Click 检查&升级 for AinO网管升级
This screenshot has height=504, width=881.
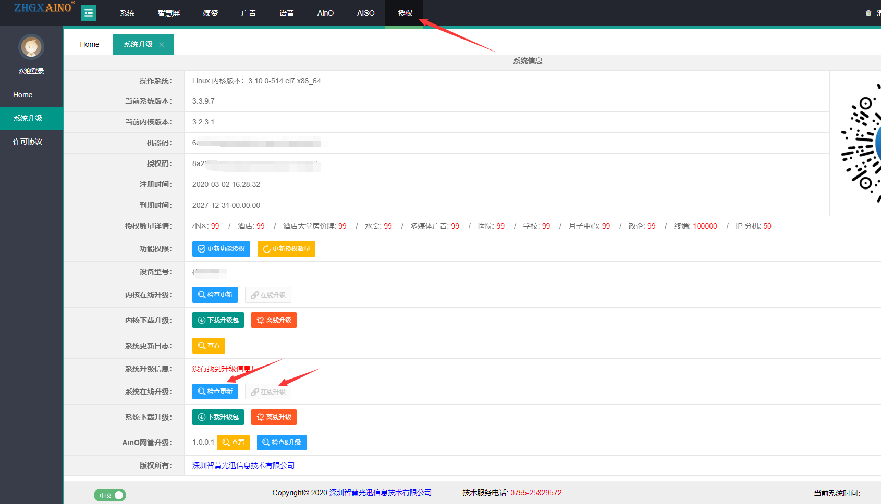click(282, 443)
